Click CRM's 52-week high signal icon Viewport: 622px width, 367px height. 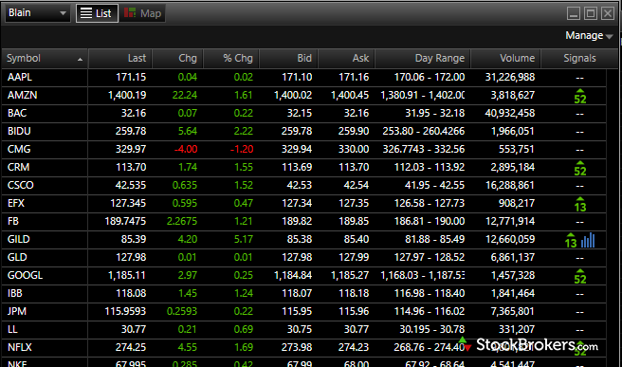pyautogui.click(x=580, y=169)
